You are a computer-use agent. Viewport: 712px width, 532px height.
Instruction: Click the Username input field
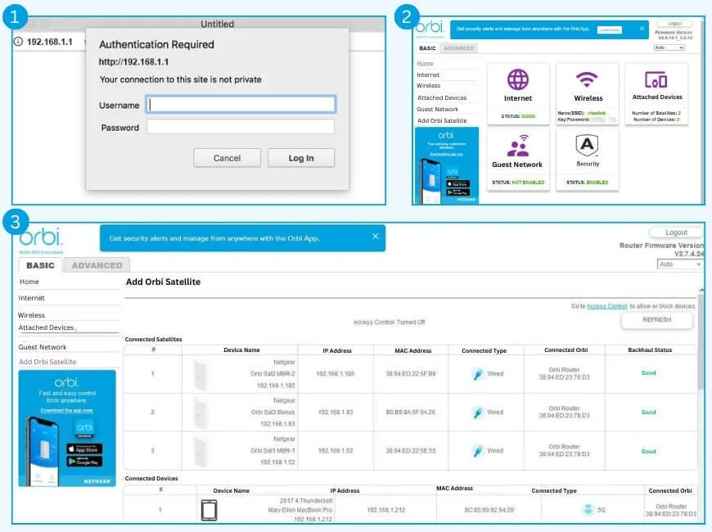(x=241, y=105)
